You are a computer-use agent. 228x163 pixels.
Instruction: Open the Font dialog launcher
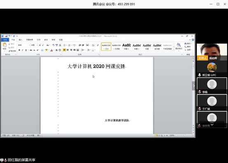click(x=61, y=55)
